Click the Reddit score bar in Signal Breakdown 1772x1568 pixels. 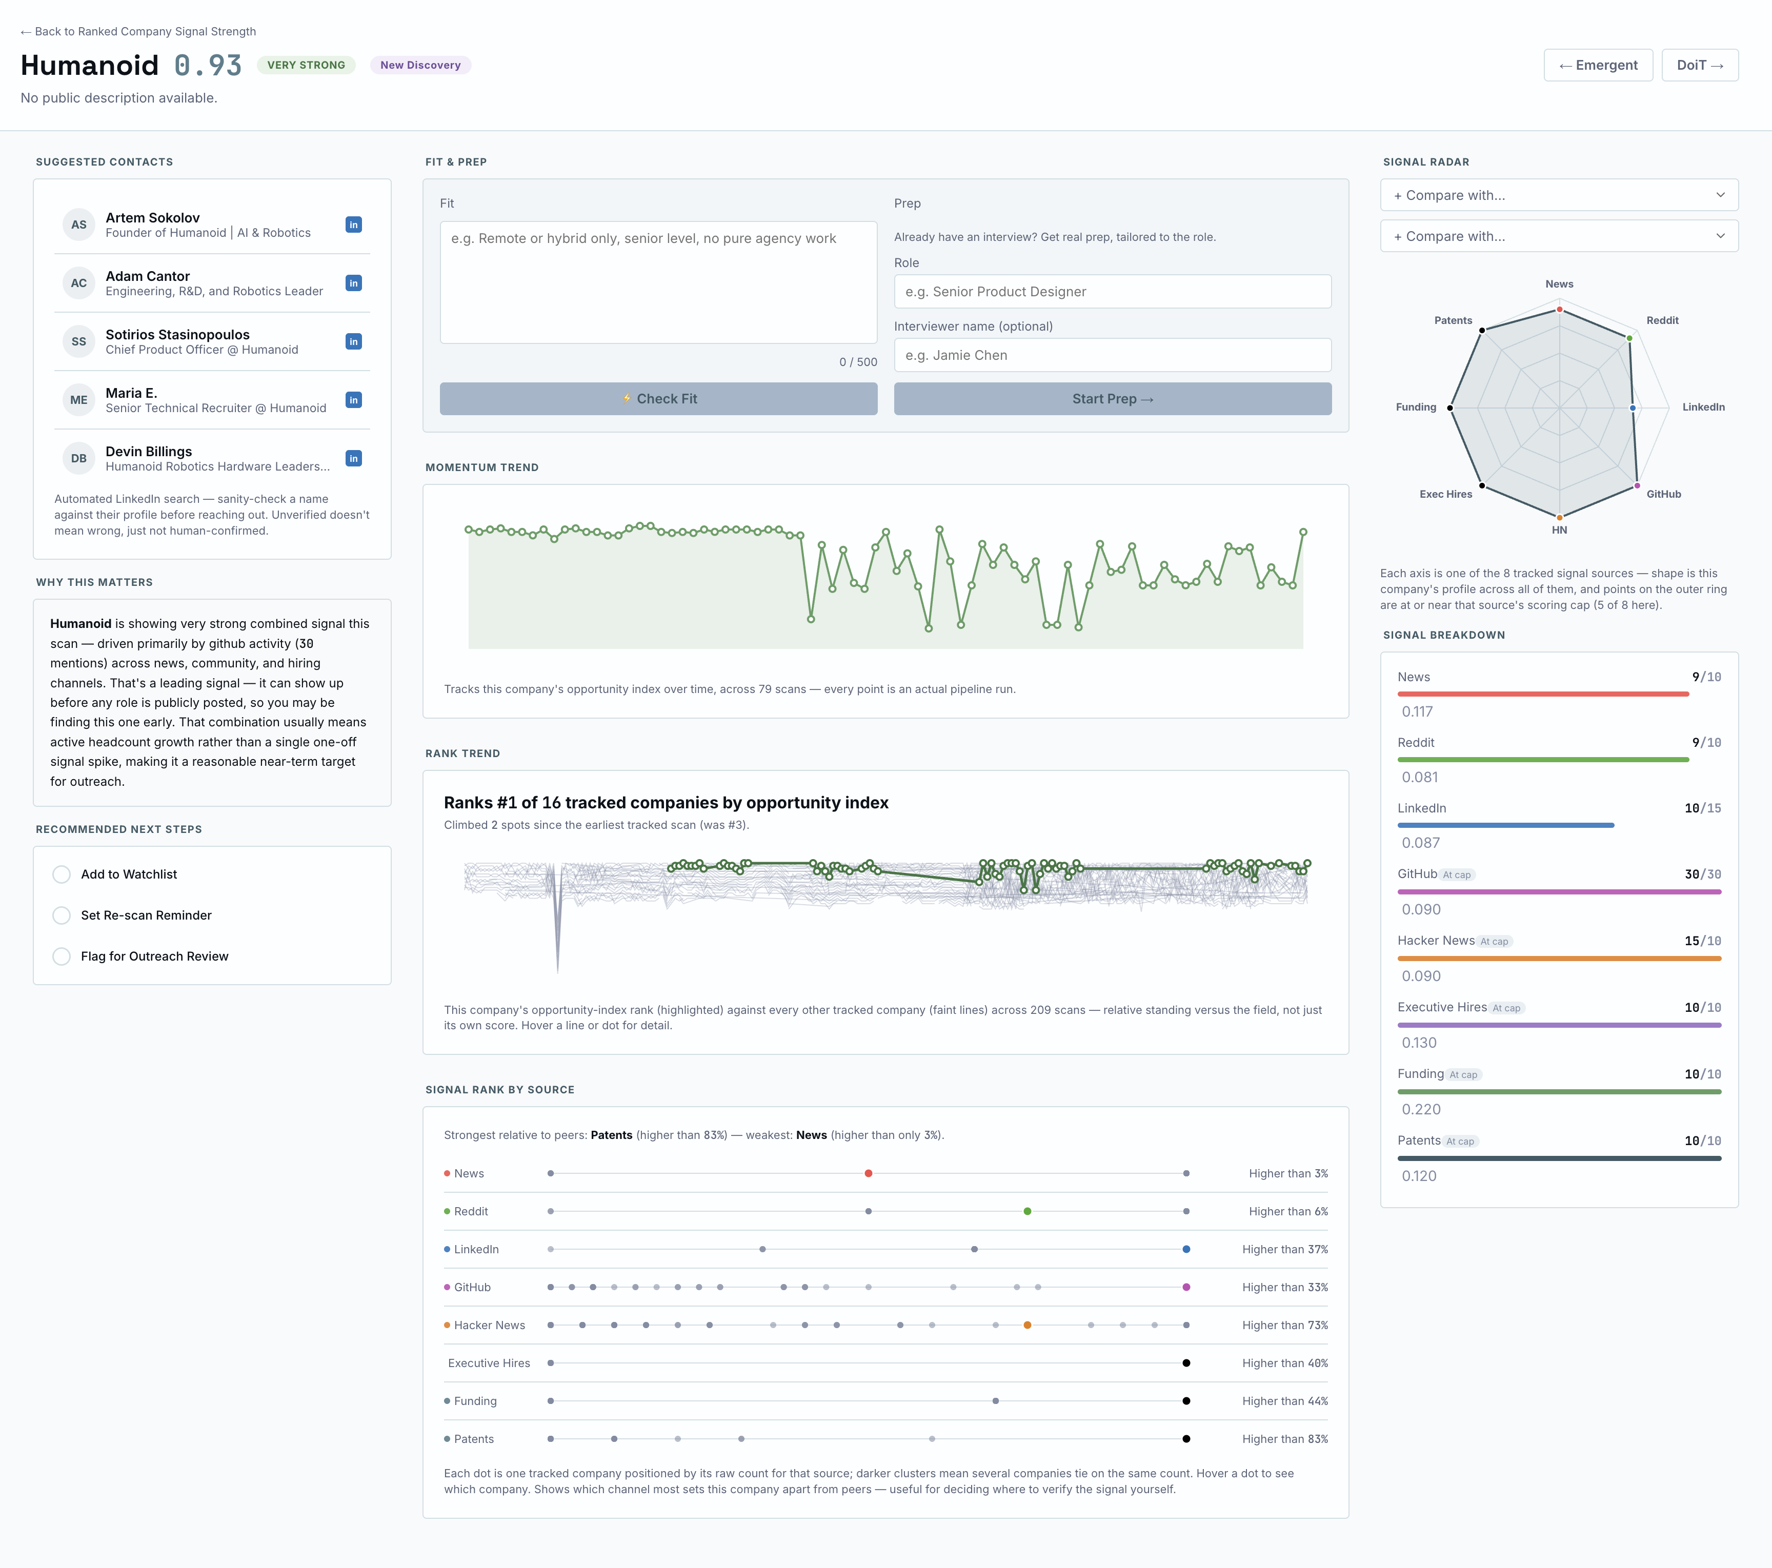click(1543, 760)
